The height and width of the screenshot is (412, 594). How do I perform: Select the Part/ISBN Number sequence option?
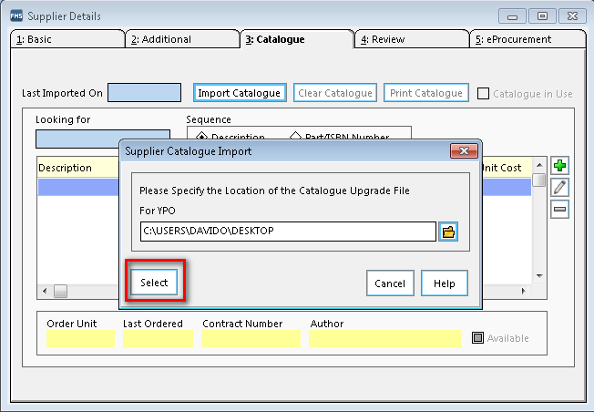click(295, 136)
